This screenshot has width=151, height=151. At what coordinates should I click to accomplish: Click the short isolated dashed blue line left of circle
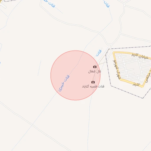click(39, 68)
